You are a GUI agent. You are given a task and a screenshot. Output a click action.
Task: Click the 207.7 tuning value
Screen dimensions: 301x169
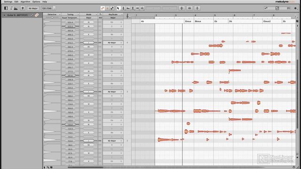point(70,92)
